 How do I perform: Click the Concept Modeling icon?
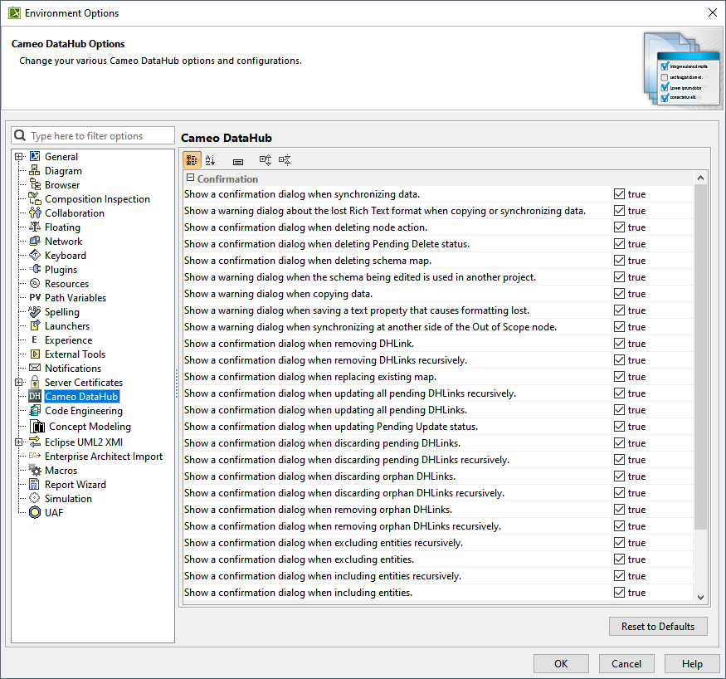click(37, 426)
